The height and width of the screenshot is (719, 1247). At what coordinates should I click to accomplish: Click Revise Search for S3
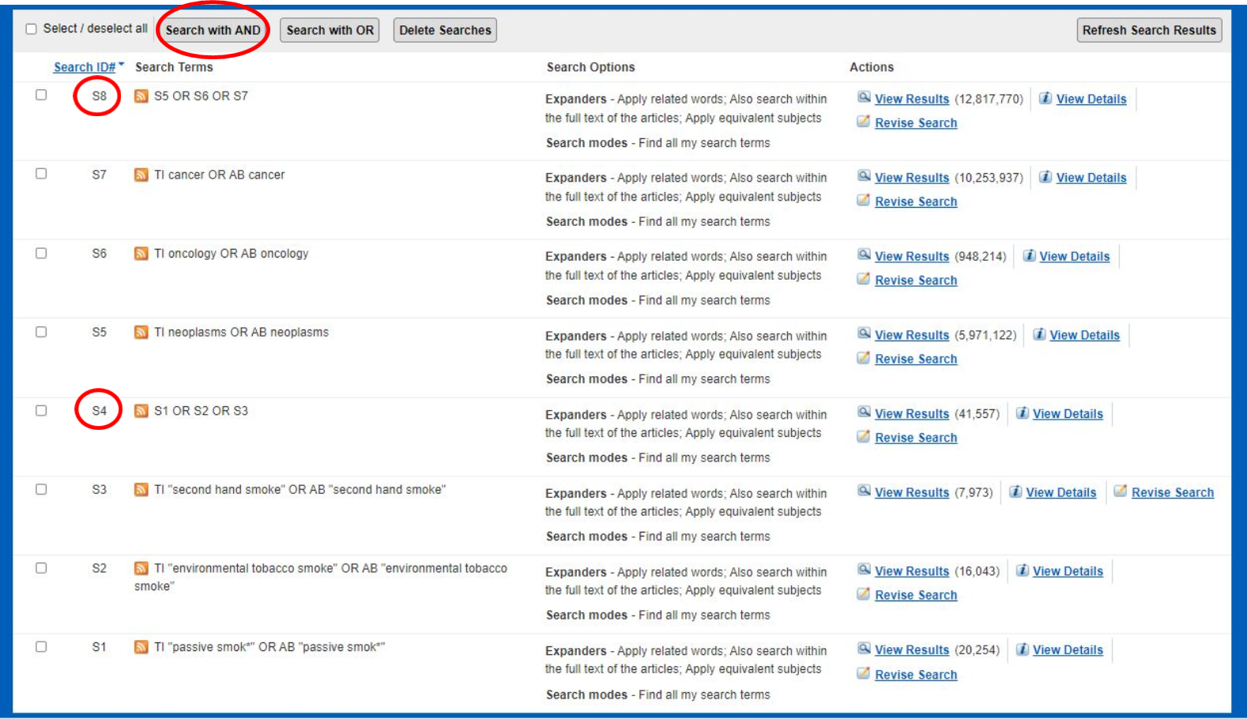[1173, 492]
